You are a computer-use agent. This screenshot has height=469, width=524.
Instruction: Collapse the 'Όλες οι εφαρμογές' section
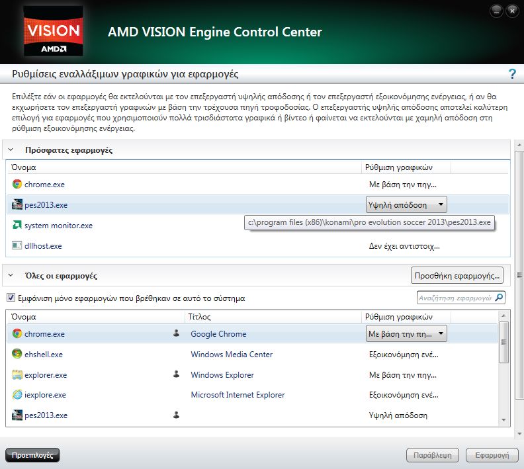[11, 275]
